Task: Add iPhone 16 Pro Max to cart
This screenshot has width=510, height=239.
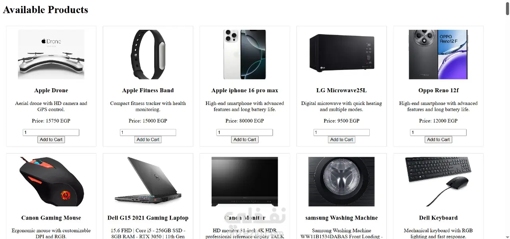Action: [245, 140]
